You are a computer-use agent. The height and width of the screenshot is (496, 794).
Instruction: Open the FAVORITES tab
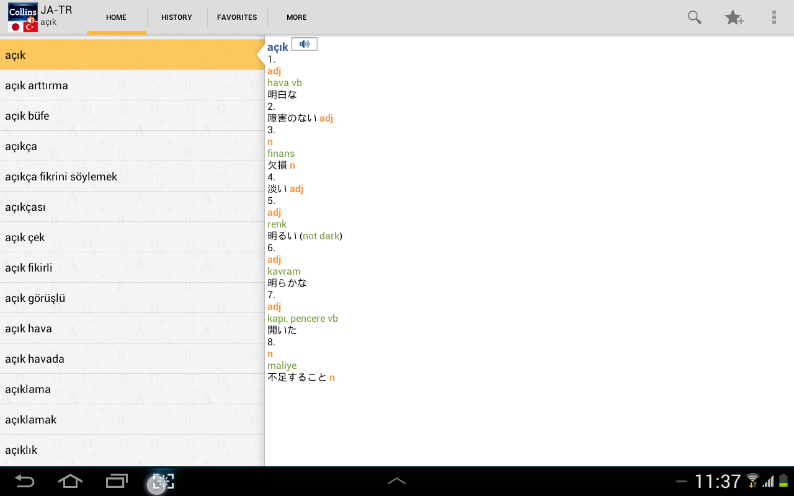[237, 17]
